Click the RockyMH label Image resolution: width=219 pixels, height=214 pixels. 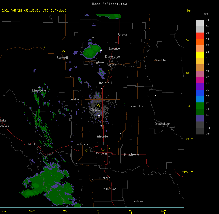[62, 58]
